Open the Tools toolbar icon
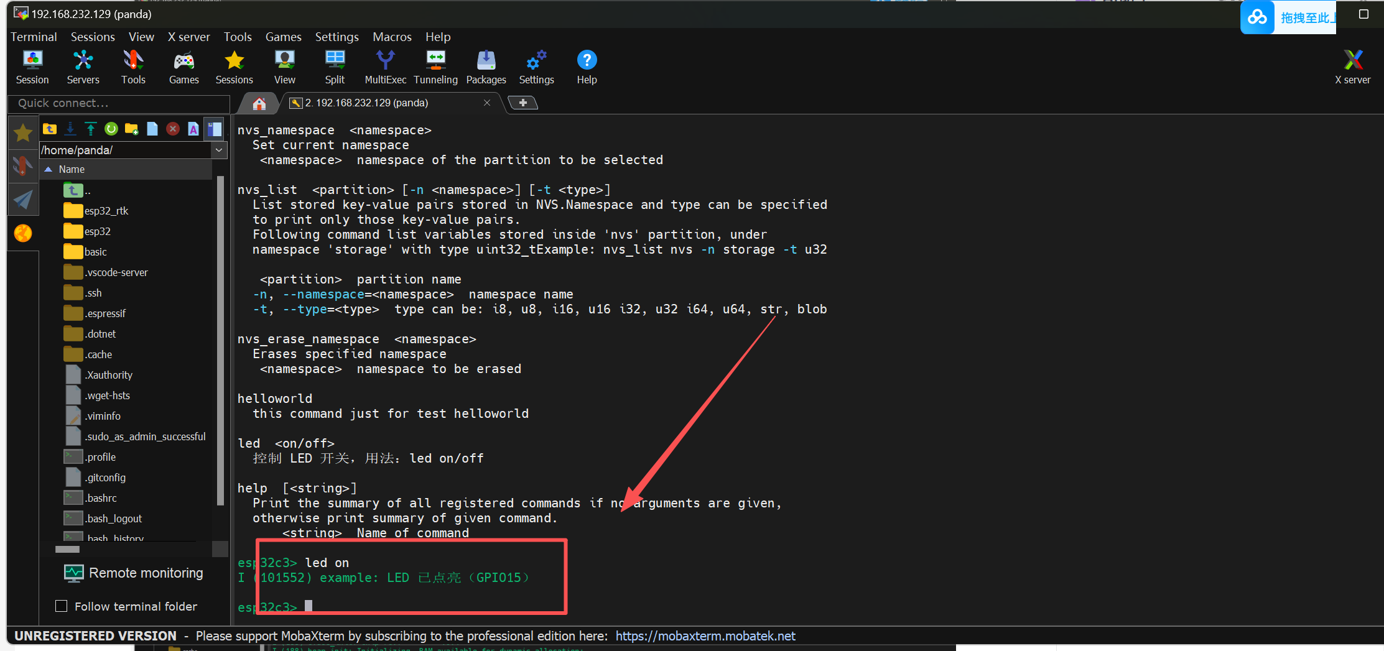The image size is (1384, 651). point(133,67)
